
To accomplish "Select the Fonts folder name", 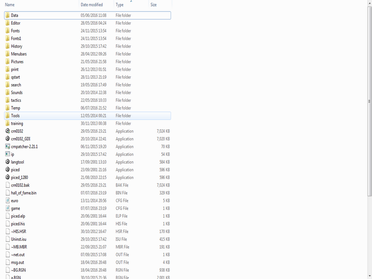I will [15, 31].
